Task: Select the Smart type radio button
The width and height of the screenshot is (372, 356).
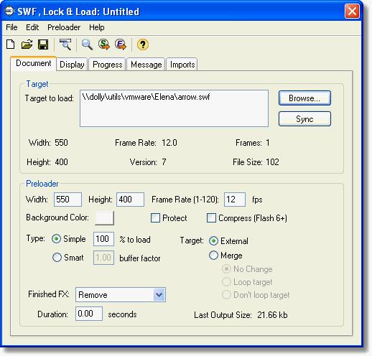Action: point(57,258)
